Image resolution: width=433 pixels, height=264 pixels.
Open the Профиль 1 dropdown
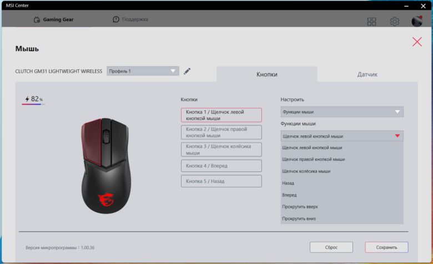click(143, 71)
